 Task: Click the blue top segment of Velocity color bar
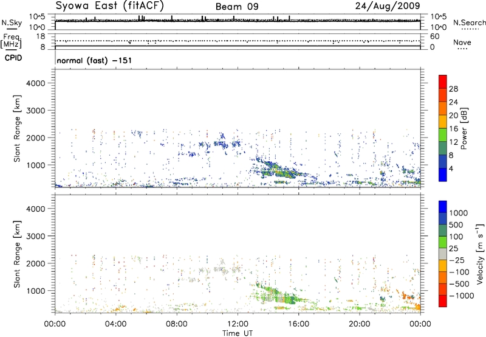(443, 207)
